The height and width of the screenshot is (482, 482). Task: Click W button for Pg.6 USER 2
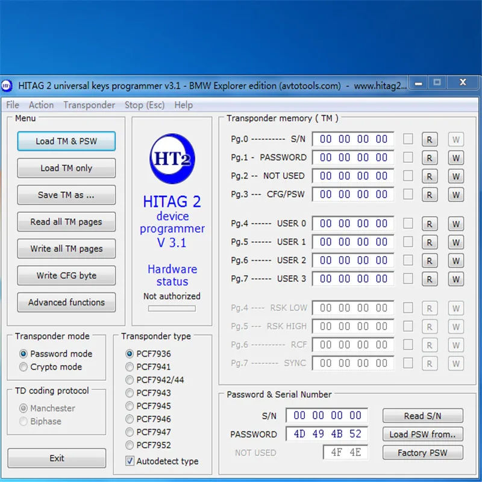pyautogui.click(x=456, y=261)
